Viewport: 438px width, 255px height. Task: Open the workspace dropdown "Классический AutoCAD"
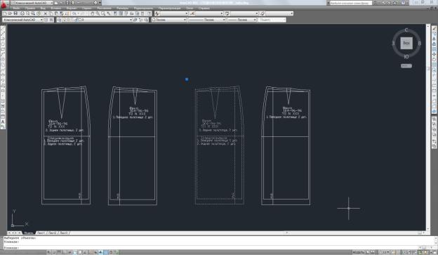[x=22, y=20]
